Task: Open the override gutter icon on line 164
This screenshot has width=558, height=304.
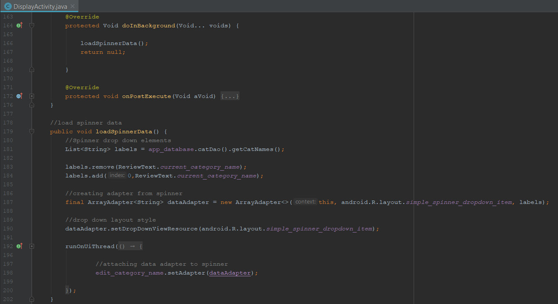Action: (19, 26)
